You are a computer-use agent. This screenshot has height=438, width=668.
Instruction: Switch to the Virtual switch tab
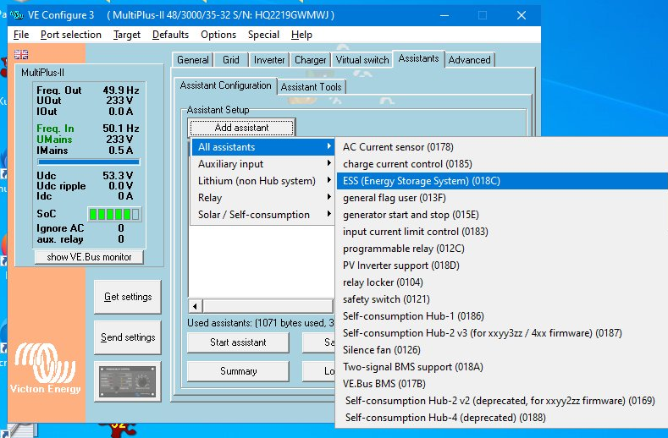(362, 60)
